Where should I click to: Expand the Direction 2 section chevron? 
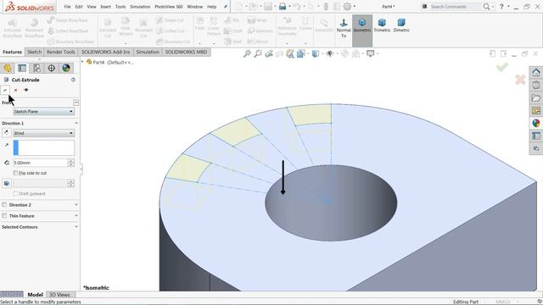pos(76,205)
